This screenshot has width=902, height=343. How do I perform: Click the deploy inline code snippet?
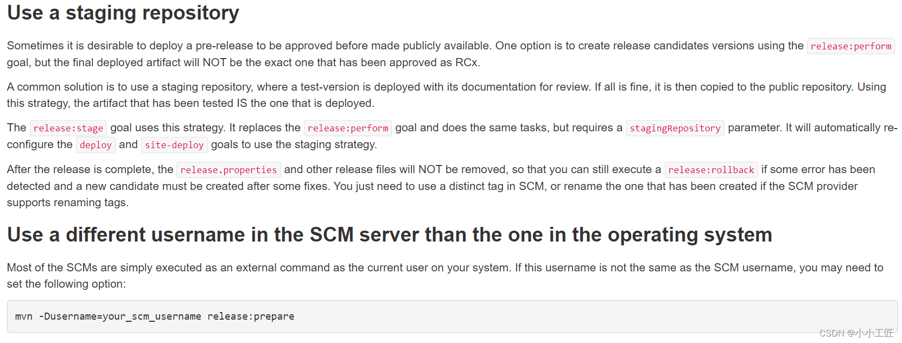[x=96, y=145]
